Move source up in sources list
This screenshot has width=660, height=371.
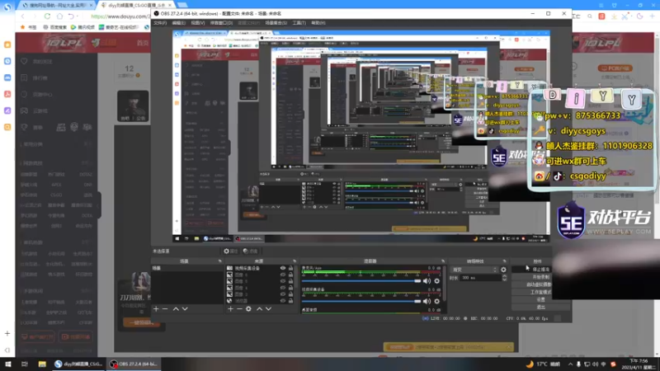tap(259, 308)
